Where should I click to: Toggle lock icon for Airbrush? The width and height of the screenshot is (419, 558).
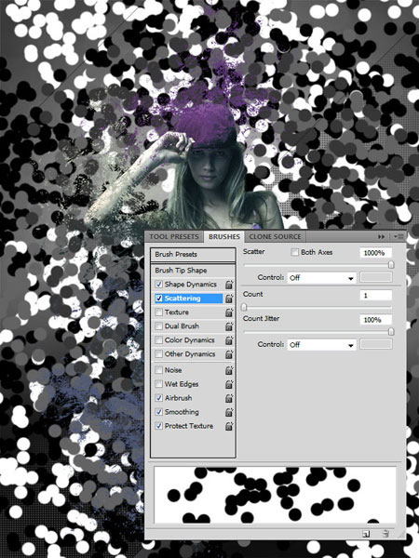(229, 398)
